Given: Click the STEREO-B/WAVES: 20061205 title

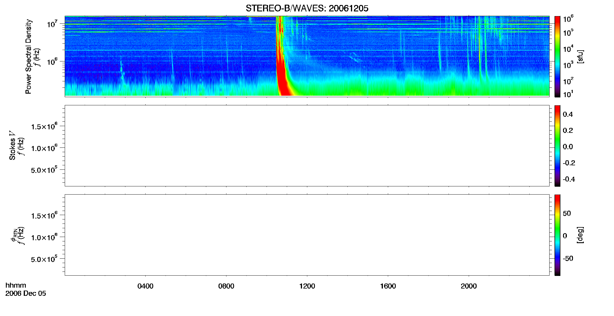Looking at the screenshot, I should 307,8.
